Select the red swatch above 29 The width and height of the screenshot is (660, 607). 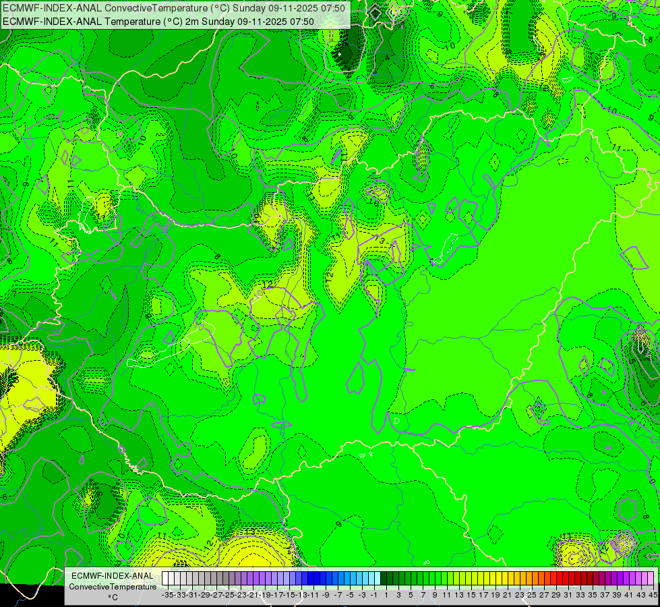553,579
